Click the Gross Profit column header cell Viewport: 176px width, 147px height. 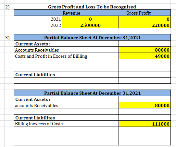139,13
